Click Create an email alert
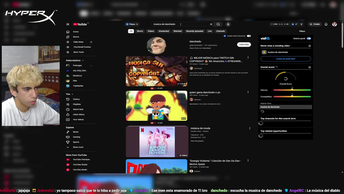Image resolution: width=344 pixels, height=194 pixels. click(x=286, y=59)
